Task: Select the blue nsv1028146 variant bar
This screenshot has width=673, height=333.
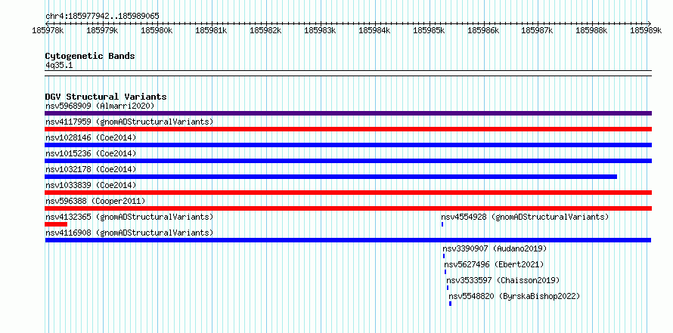Action: click(x=348, y=145)
